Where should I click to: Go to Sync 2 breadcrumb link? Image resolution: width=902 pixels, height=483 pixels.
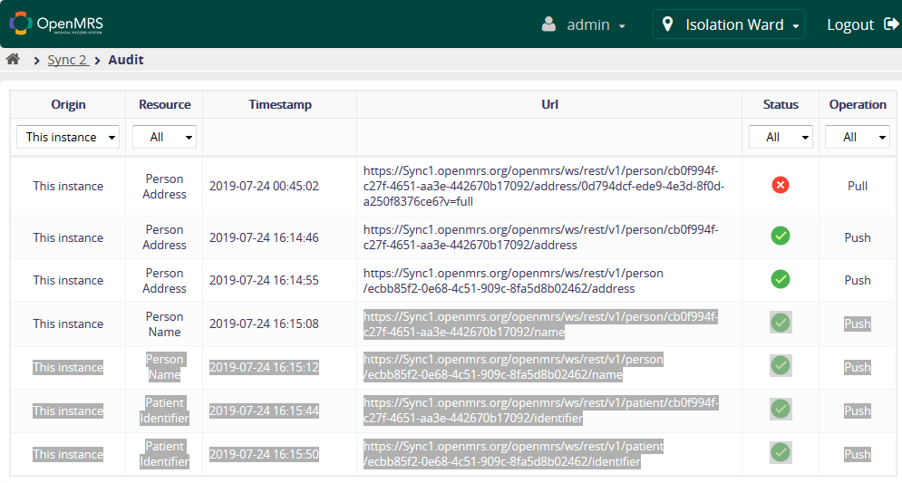click(x=68, y=60)
